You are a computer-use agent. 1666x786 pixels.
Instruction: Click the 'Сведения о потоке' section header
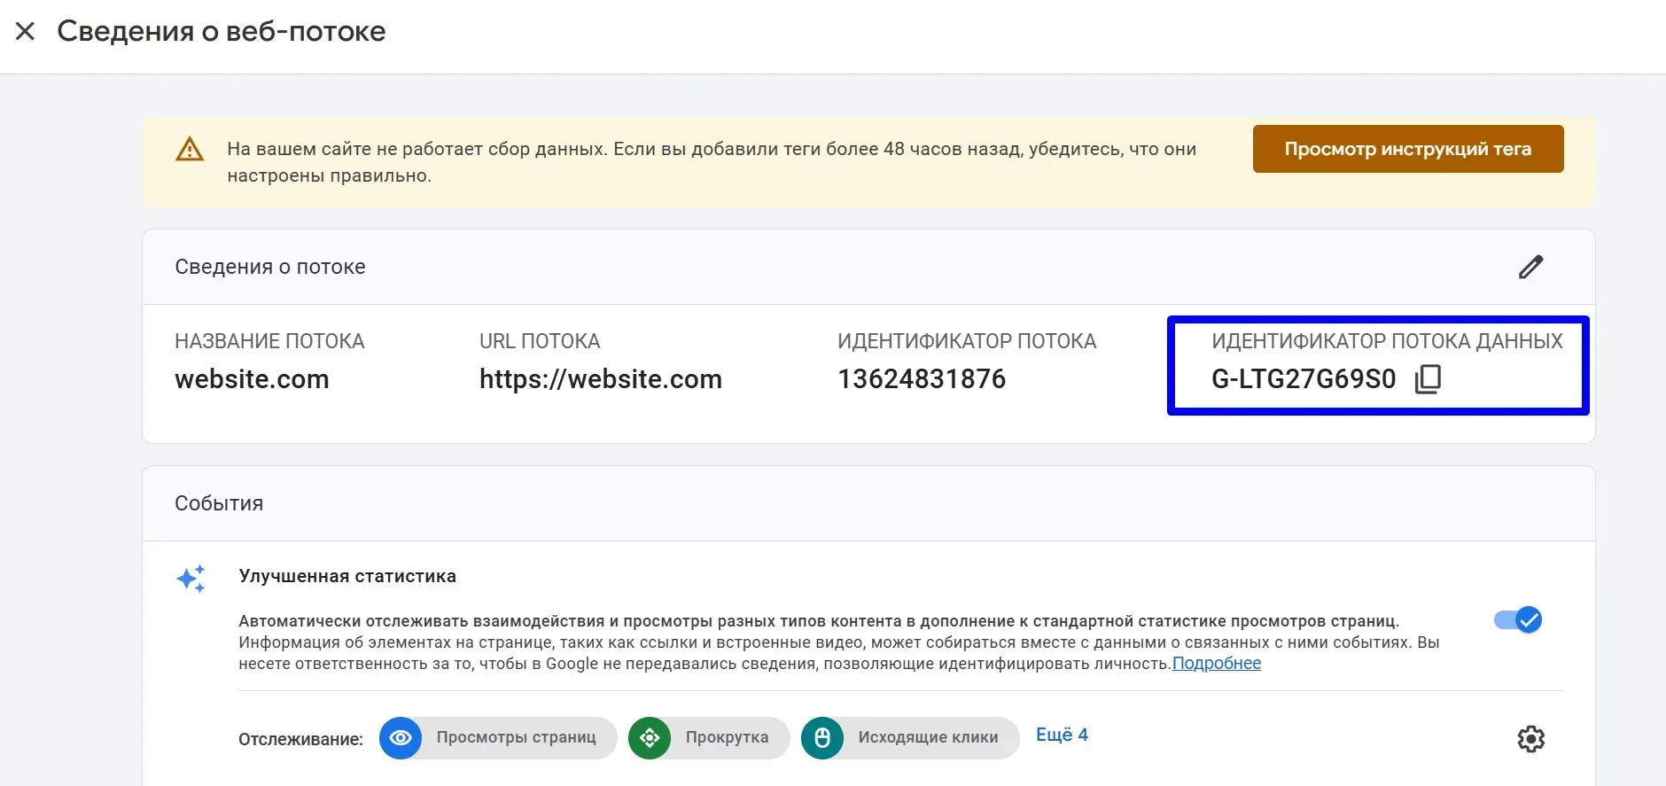270,267
